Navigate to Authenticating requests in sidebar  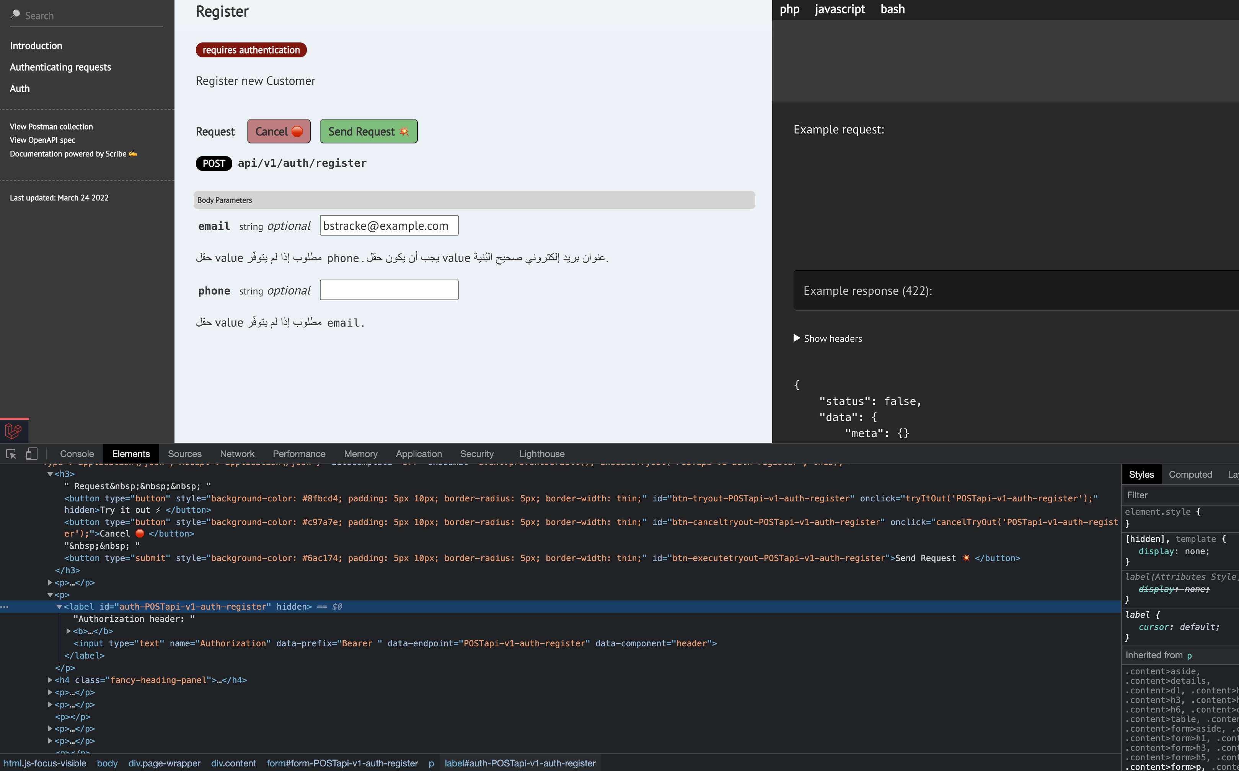point(60,67)
